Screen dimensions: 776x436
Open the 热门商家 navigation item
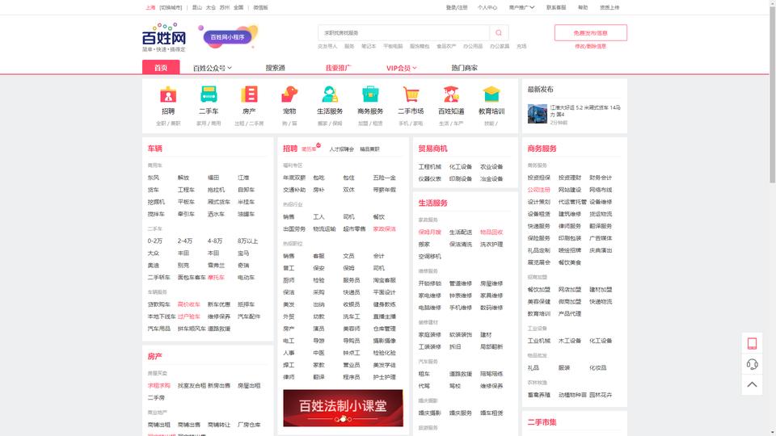click(x=464, y=68)
